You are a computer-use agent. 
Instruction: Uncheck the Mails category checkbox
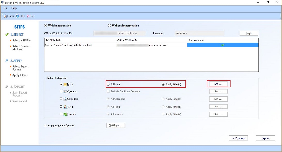click(x=61, y=84)
